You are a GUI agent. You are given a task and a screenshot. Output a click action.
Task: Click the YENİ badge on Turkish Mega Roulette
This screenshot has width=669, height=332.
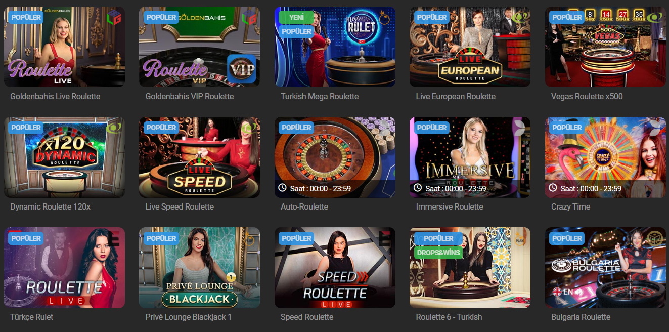295,17
